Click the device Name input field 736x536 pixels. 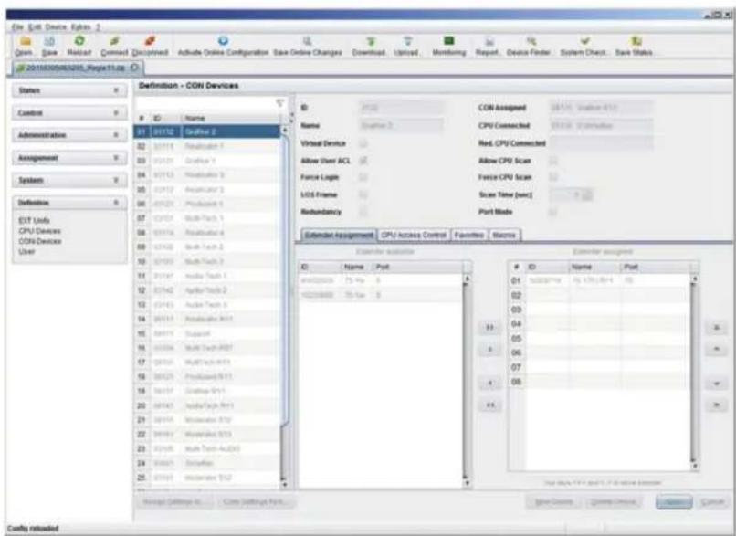coord(401,125)
